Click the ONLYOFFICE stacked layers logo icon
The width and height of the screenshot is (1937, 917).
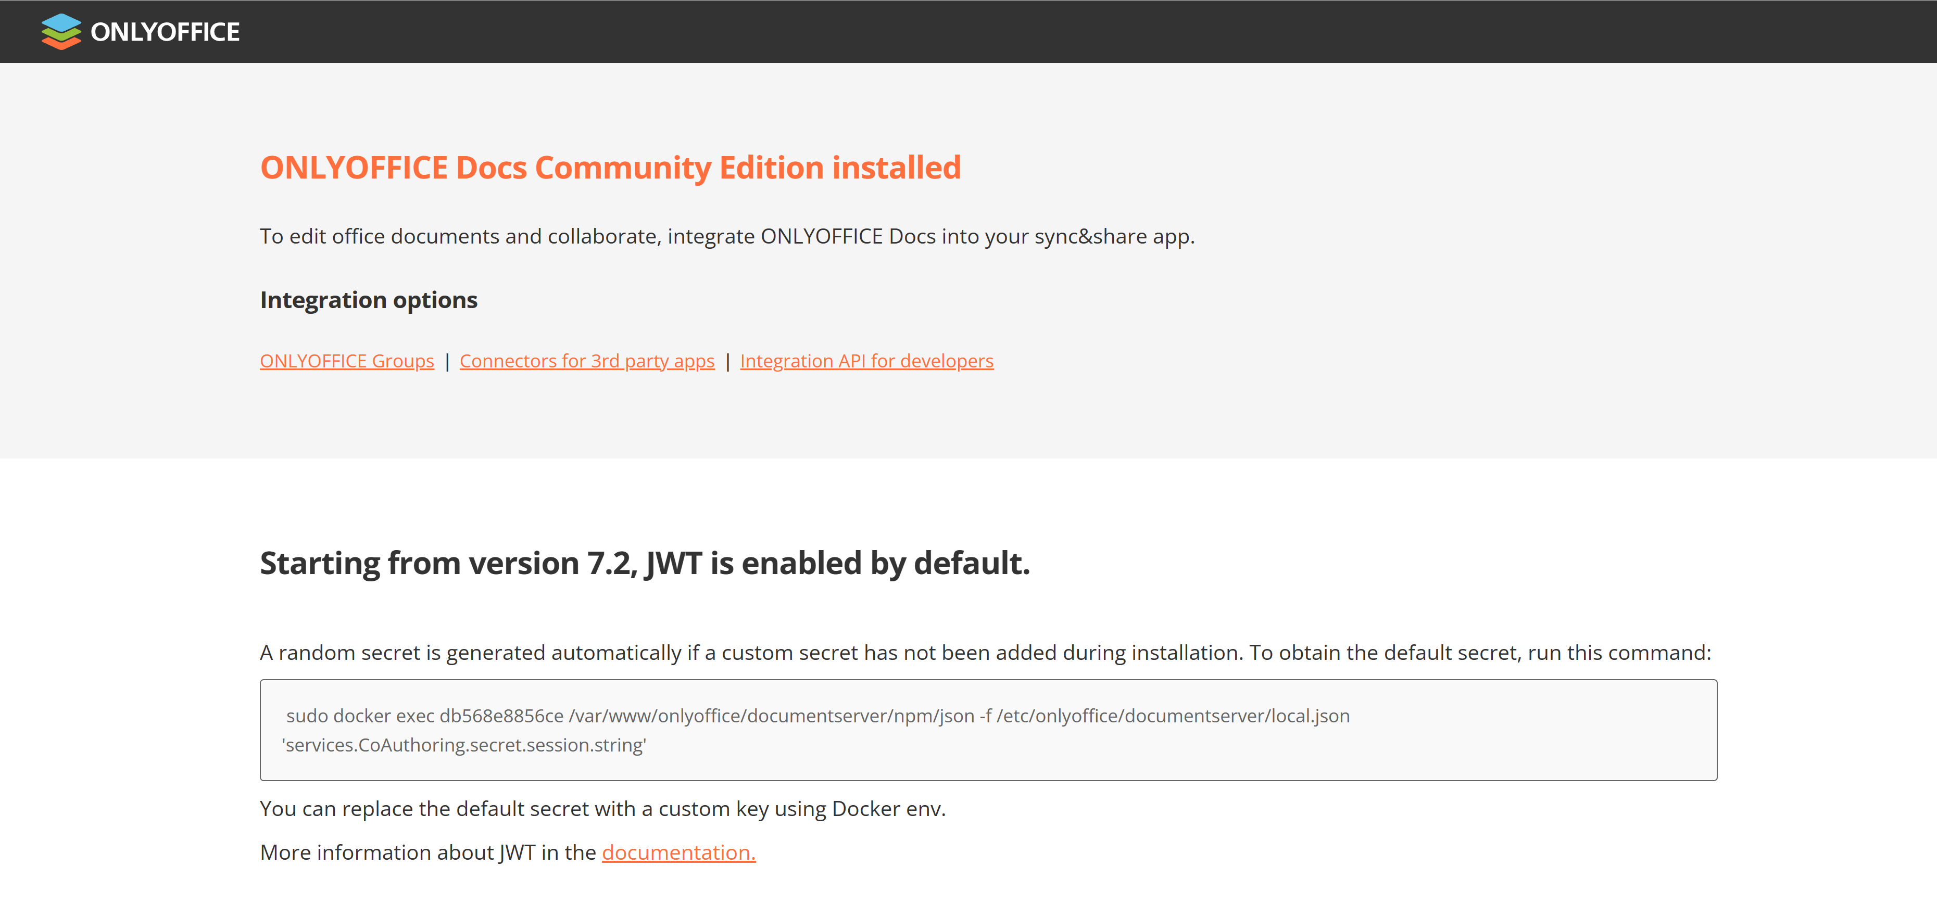[61, 32]
